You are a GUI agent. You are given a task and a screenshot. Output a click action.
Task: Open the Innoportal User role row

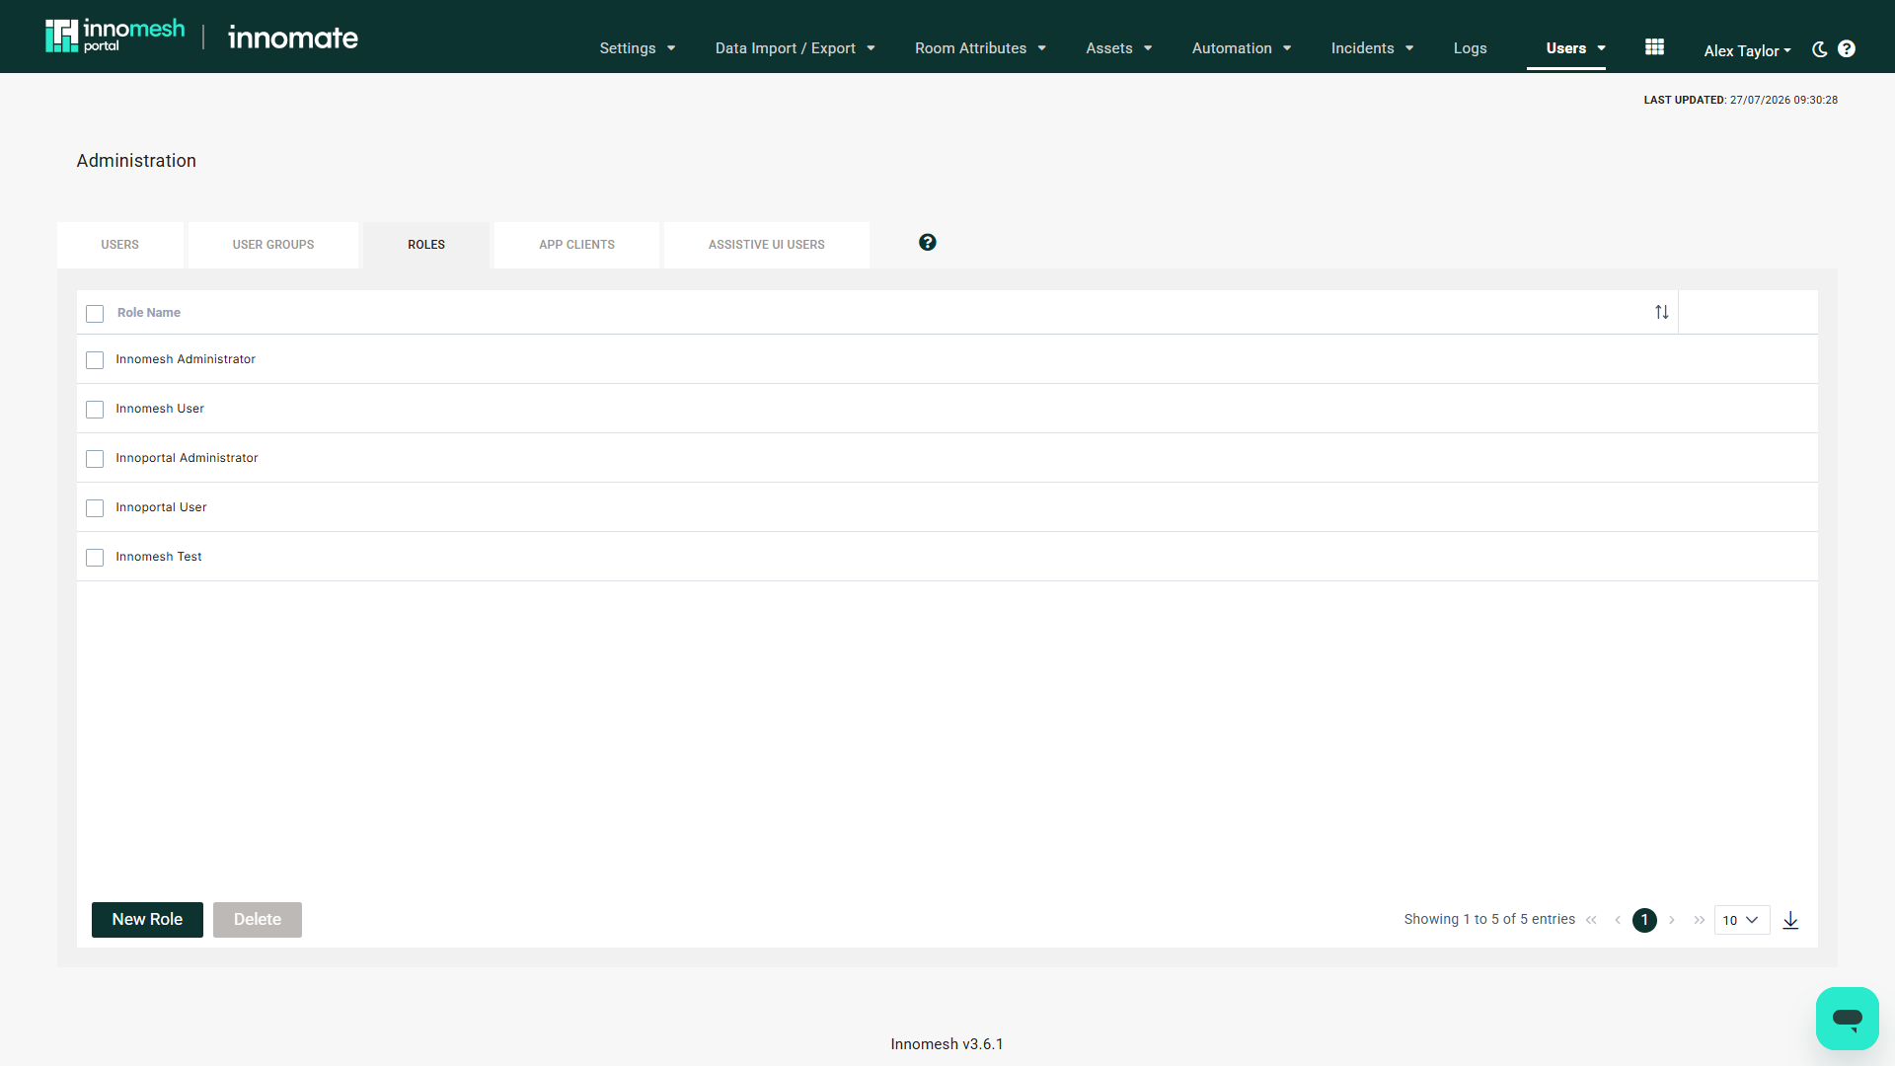click(947, 507)
